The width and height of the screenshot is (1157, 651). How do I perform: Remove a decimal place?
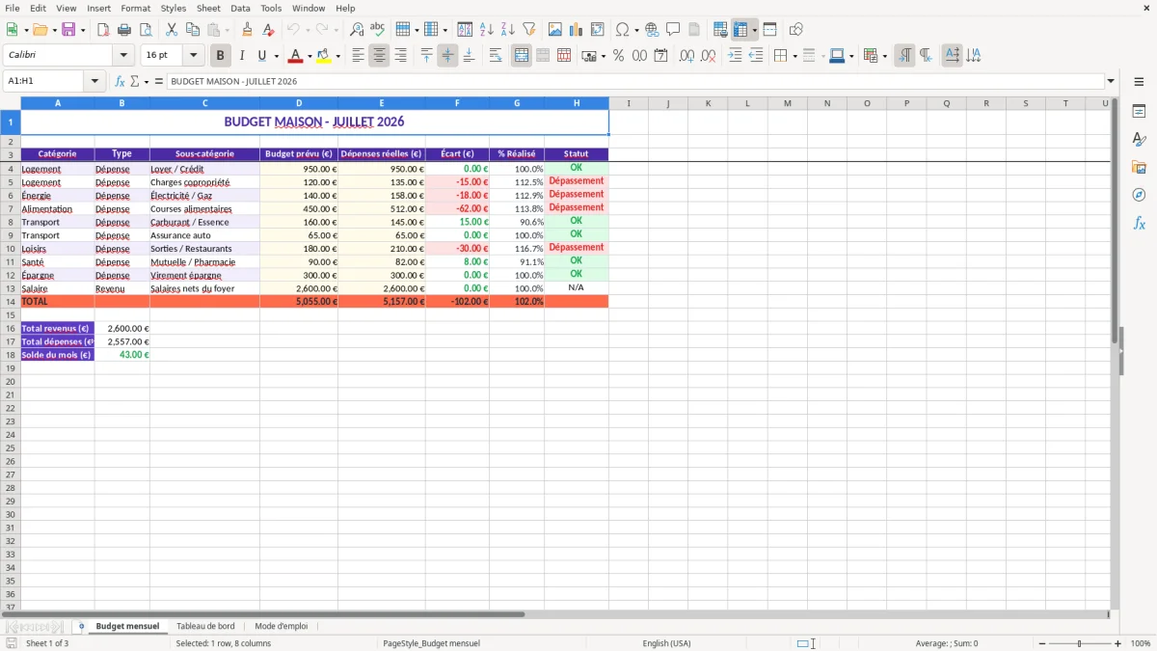tap(708, 56)
